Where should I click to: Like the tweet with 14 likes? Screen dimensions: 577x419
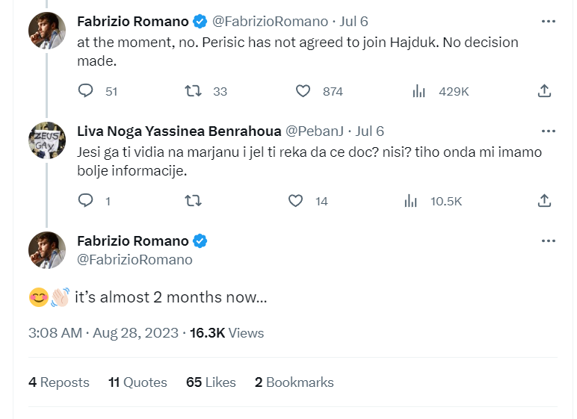point(296,201)
